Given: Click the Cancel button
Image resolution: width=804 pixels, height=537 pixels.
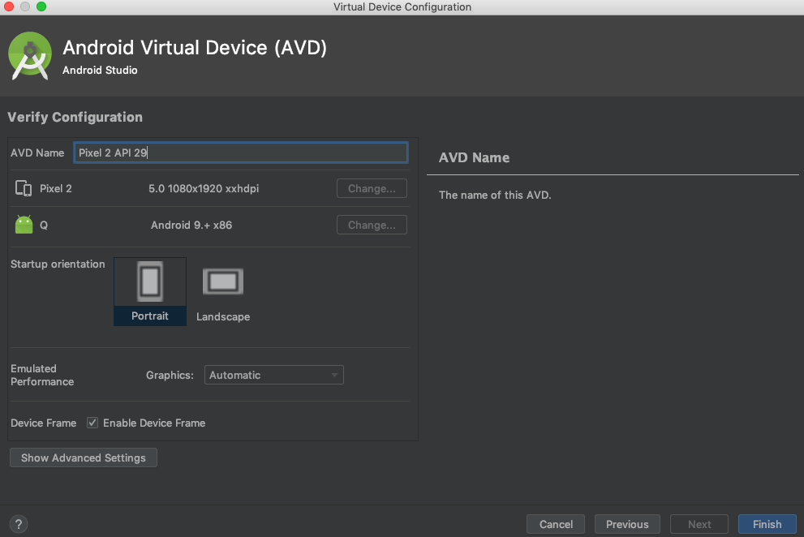Looking at the screenshot, I should [556, 524].
